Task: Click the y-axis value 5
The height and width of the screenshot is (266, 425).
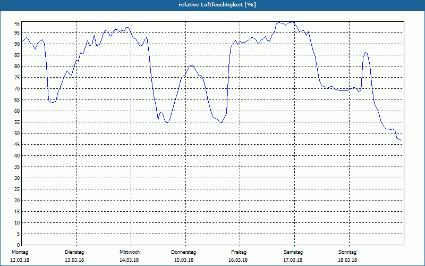Action: (x=18, y=234)
